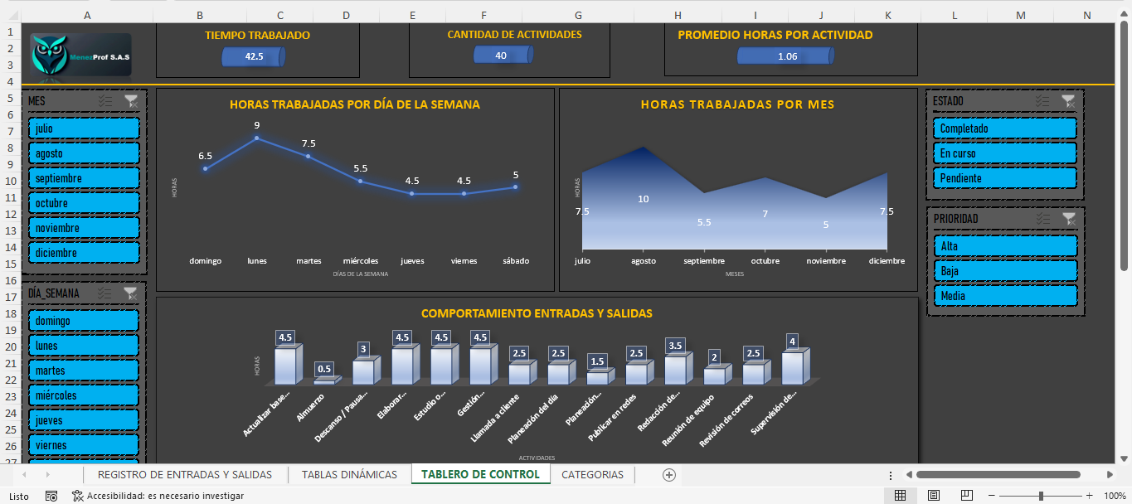1132x504 pixels.
Task: Select Completado in the ESTADO slicer
Action: 1005,128
